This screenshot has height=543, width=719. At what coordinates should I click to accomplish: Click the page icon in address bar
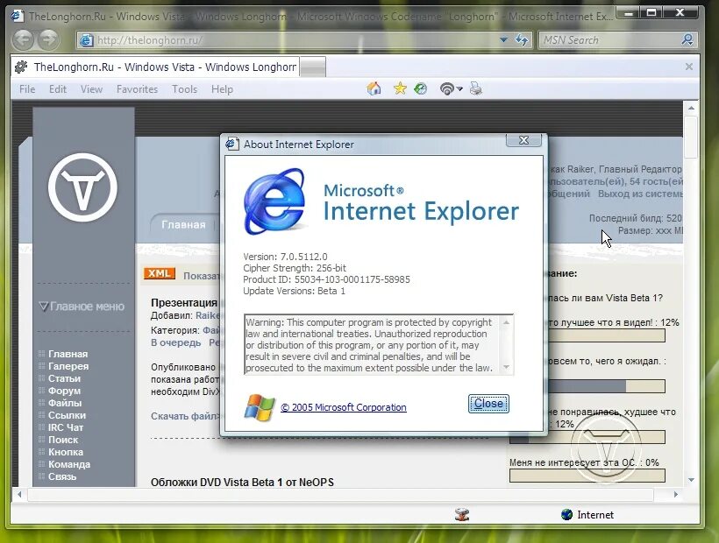86,40
